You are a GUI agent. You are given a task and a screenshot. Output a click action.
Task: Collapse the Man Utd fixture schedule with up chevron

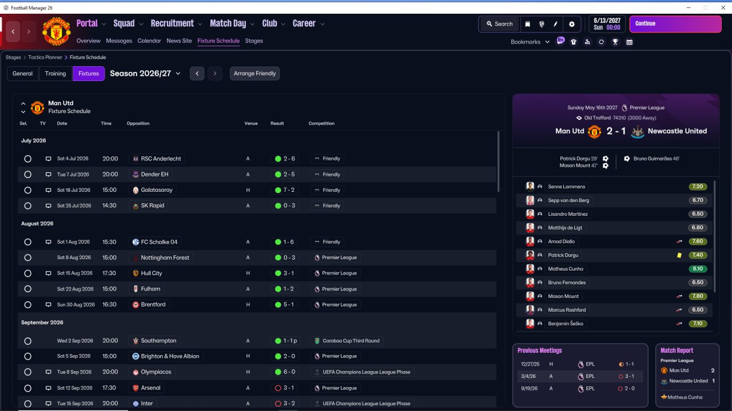point(23,104)
